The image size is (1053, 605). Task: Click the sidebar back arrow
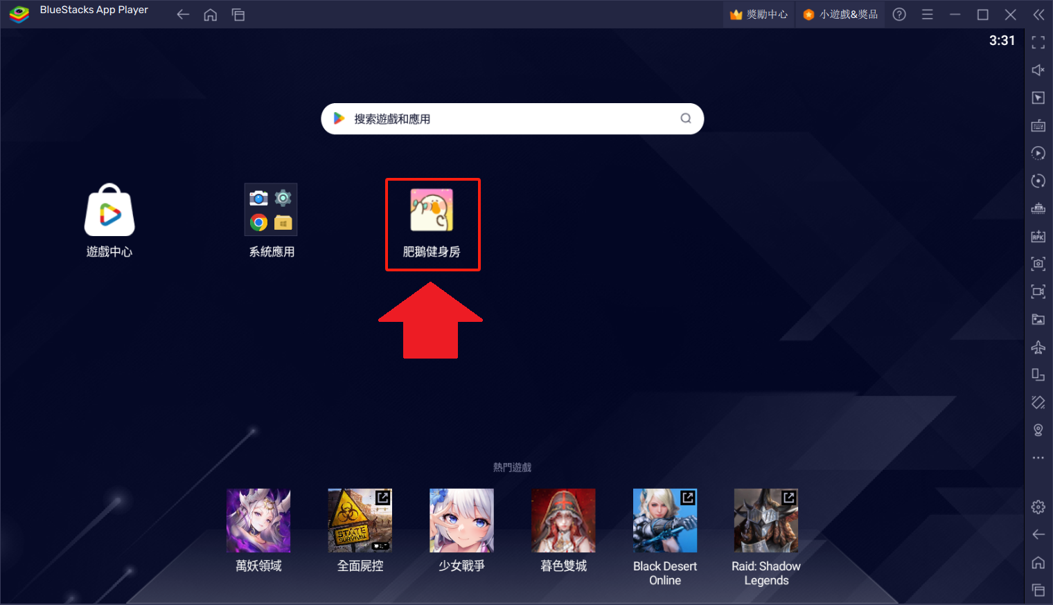coord(1038,534)
